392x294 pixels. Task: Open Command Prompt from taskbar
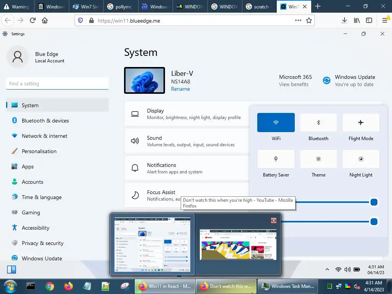(x=31, y=286)
